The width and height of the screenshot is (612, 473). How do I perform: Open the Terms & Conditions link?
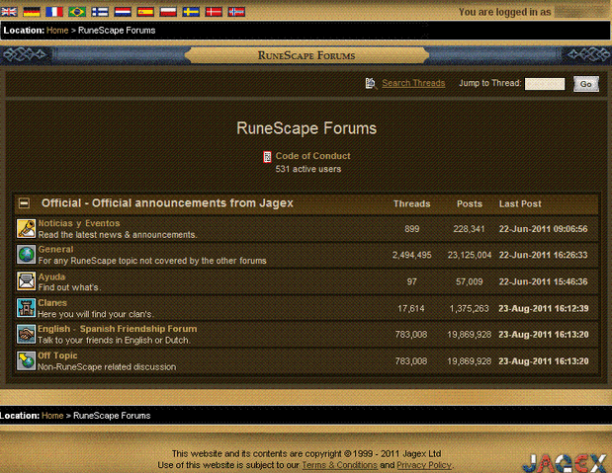[x=339, y=465]
